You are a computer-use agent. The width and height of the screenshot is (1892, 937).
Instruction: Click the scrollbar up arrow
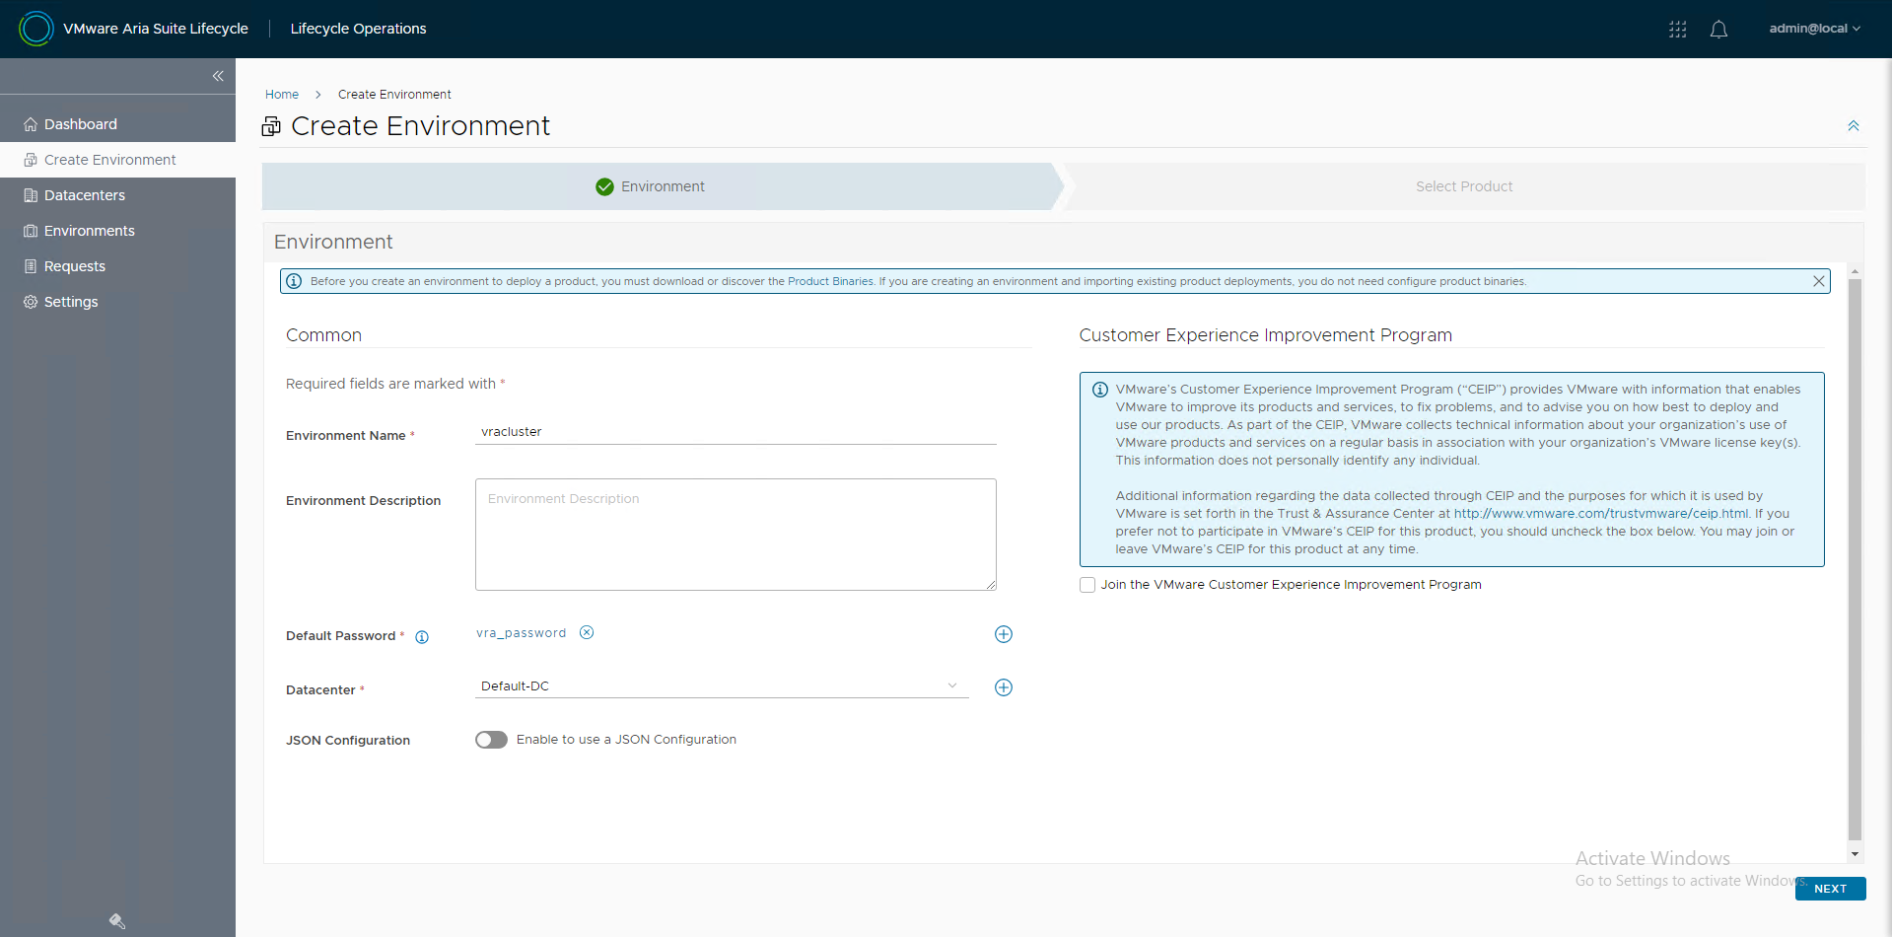point(1855,271)
